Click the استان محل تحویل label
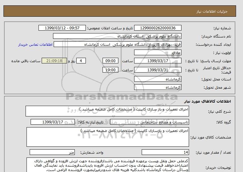 tap(216, 79)
